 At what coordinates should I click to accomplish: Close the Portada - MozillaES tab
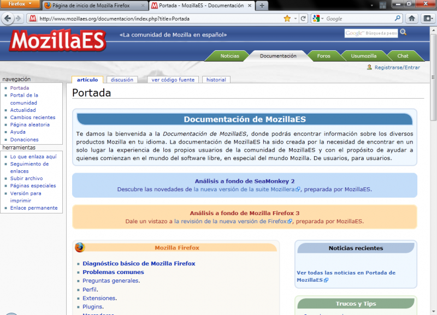coord(250,5)
